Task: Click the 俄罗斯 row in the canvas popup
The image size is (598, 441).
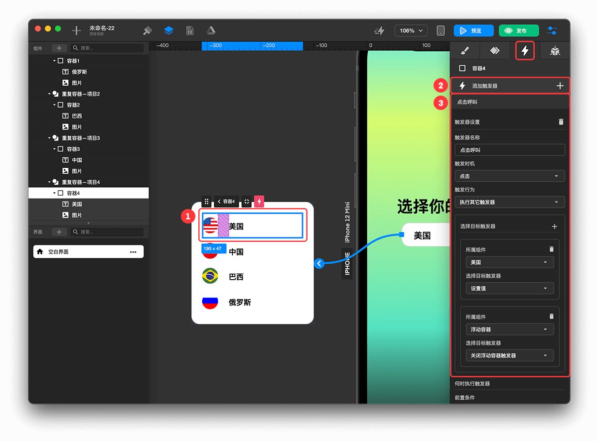Action: 253,302
